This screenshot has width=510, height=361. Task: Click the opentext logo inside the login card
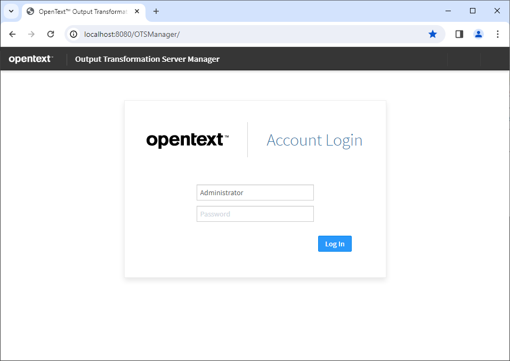[x=187, y=140]
